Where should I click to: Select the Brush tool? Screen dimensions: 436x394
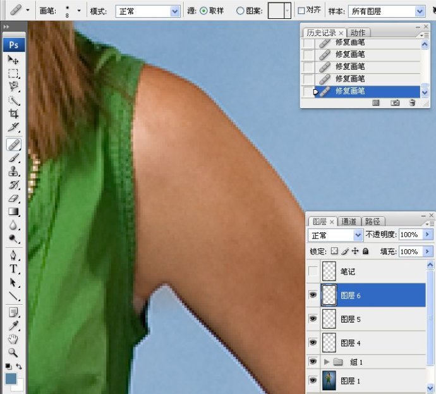(13, 157)
